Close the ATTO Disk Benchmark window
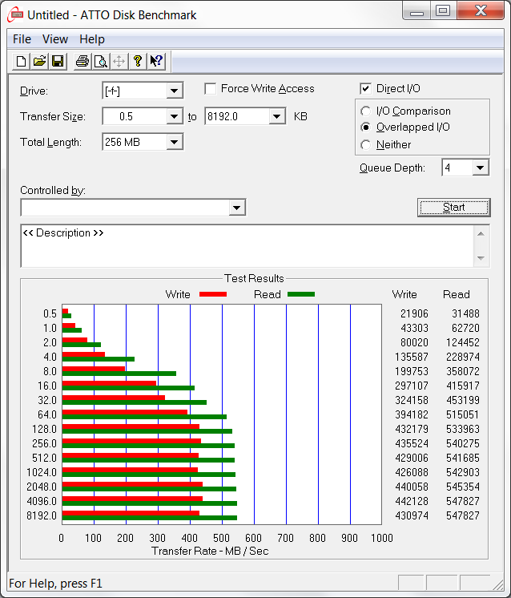The image size is (511, 598). click(481, 10)
